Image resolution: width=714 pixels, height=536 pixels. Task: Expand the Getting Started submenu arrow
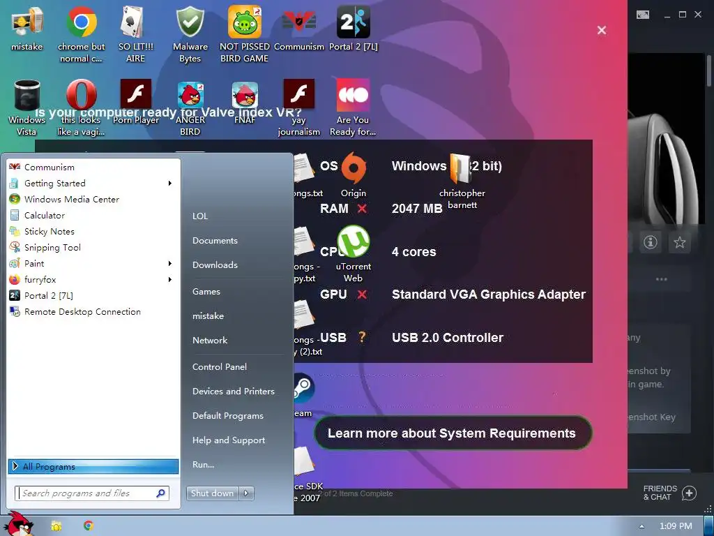click(170, 184)
